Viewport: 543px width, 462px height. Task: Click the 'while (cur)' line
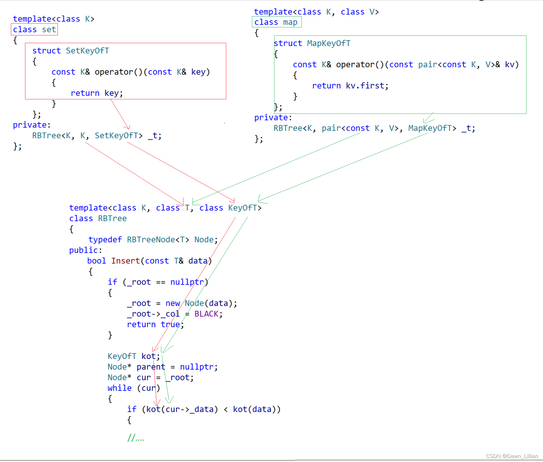click(x=134, y=388)
